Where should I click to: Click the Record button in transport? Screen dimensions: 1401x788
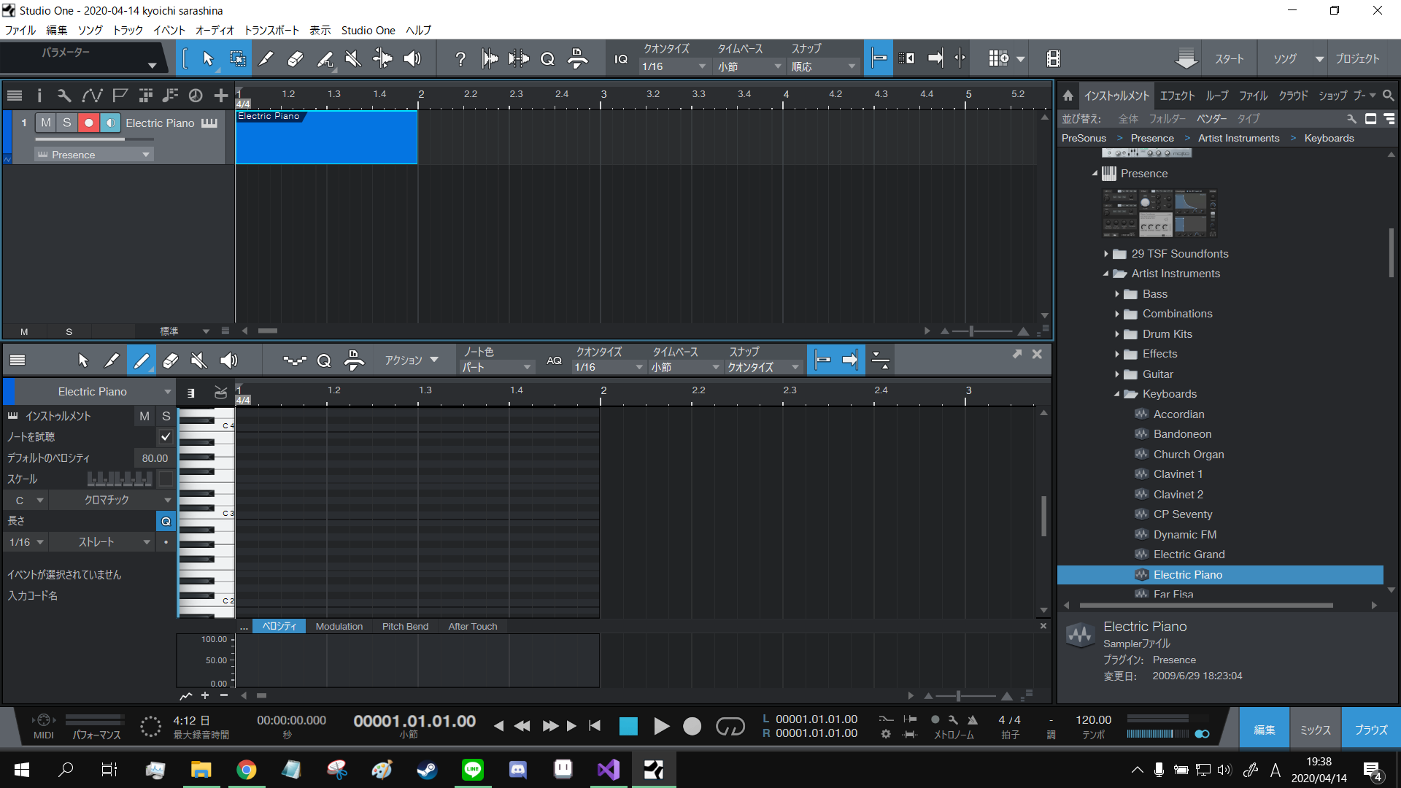click(692, 726)
